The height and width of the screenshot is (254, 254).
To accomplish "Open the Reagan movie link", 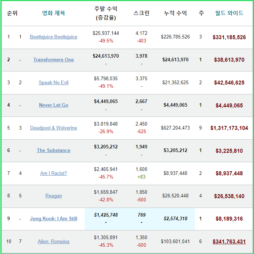I will 54,196.
